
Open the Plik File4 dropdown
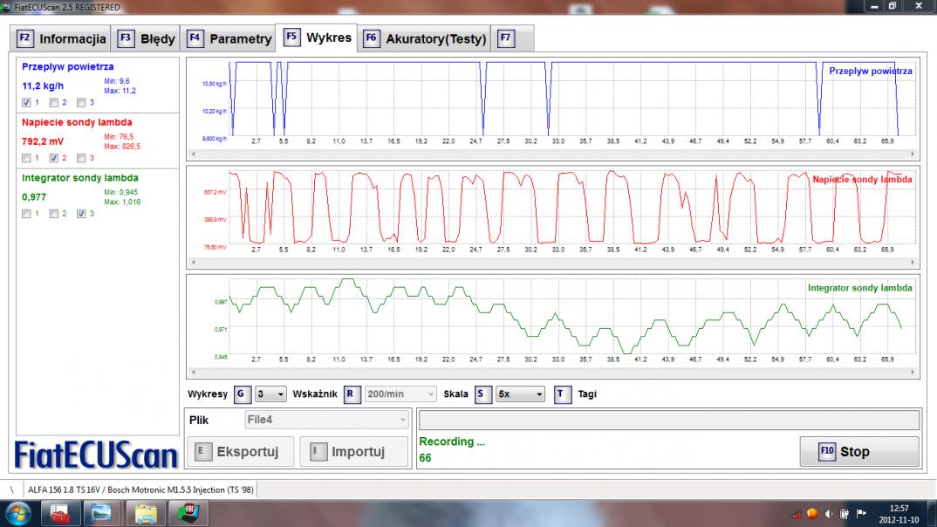(326, 421)
